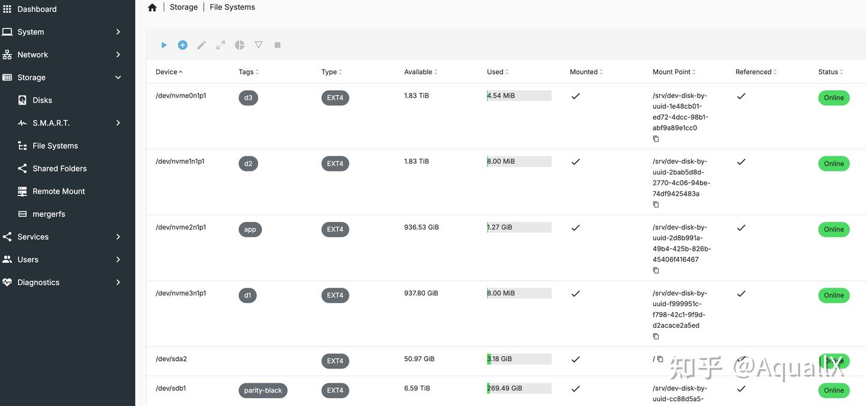The image size is (866, 406).
Task: Click the app tag chip
Action: point(250,230)
